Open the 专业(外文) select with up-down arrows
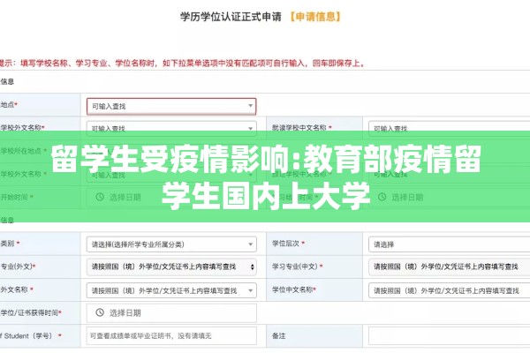530x353 pixels. click(x=171, y=267)
